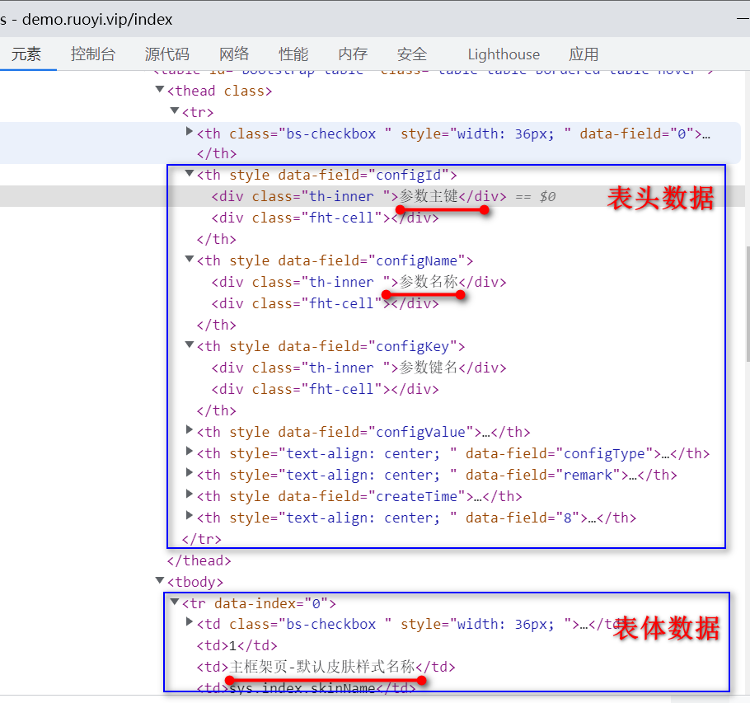Collapse the th configId node
Screen dimensions: 750x703
pyautogui.click(x=190, y=174)
